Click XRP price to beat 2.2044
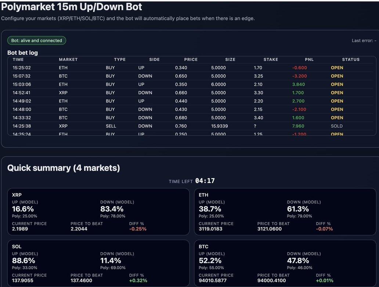The image size is (379, 287). click(x=79, y=229)
